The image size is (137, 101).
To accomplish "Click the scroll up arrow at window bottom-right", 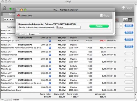I will click(136, 95).
